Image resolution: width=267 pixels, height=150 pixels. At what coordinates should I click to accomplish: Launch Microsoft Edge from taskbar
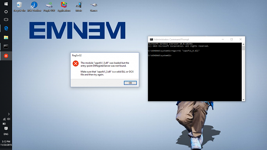6,28
